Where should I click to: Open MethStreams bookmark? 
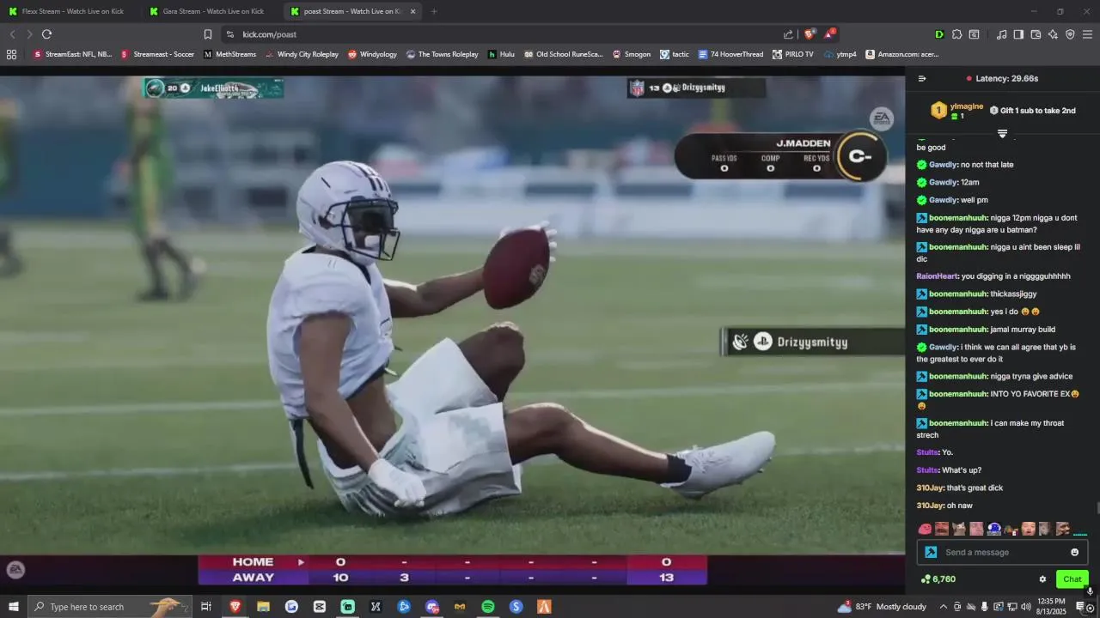229,54
